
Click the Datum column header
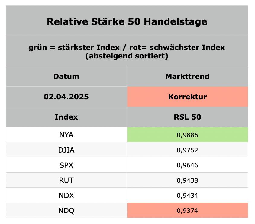[x=66, y=76]
